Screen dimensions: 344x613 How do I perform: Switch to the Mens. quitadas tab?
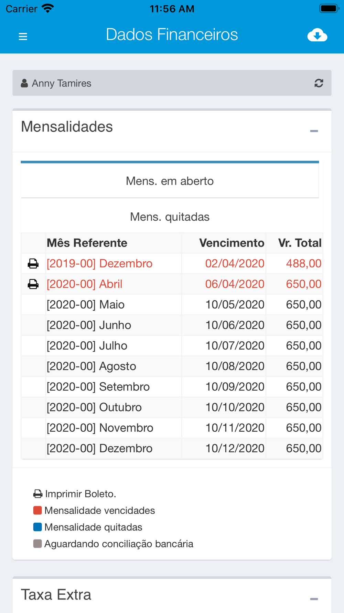170,217
